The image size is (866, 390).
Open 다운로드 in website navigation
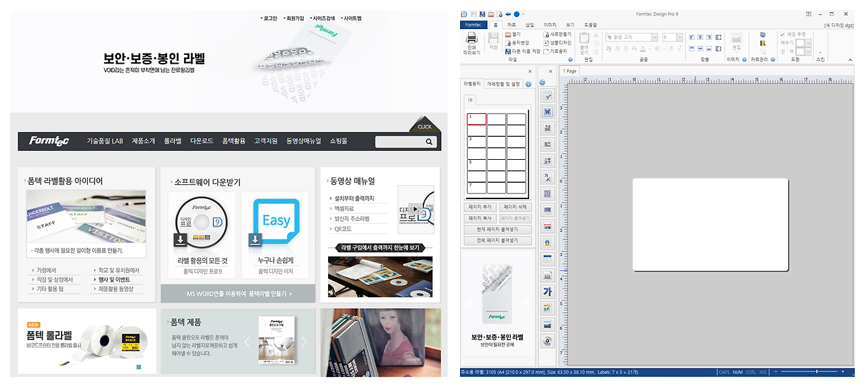click(202, 141)
